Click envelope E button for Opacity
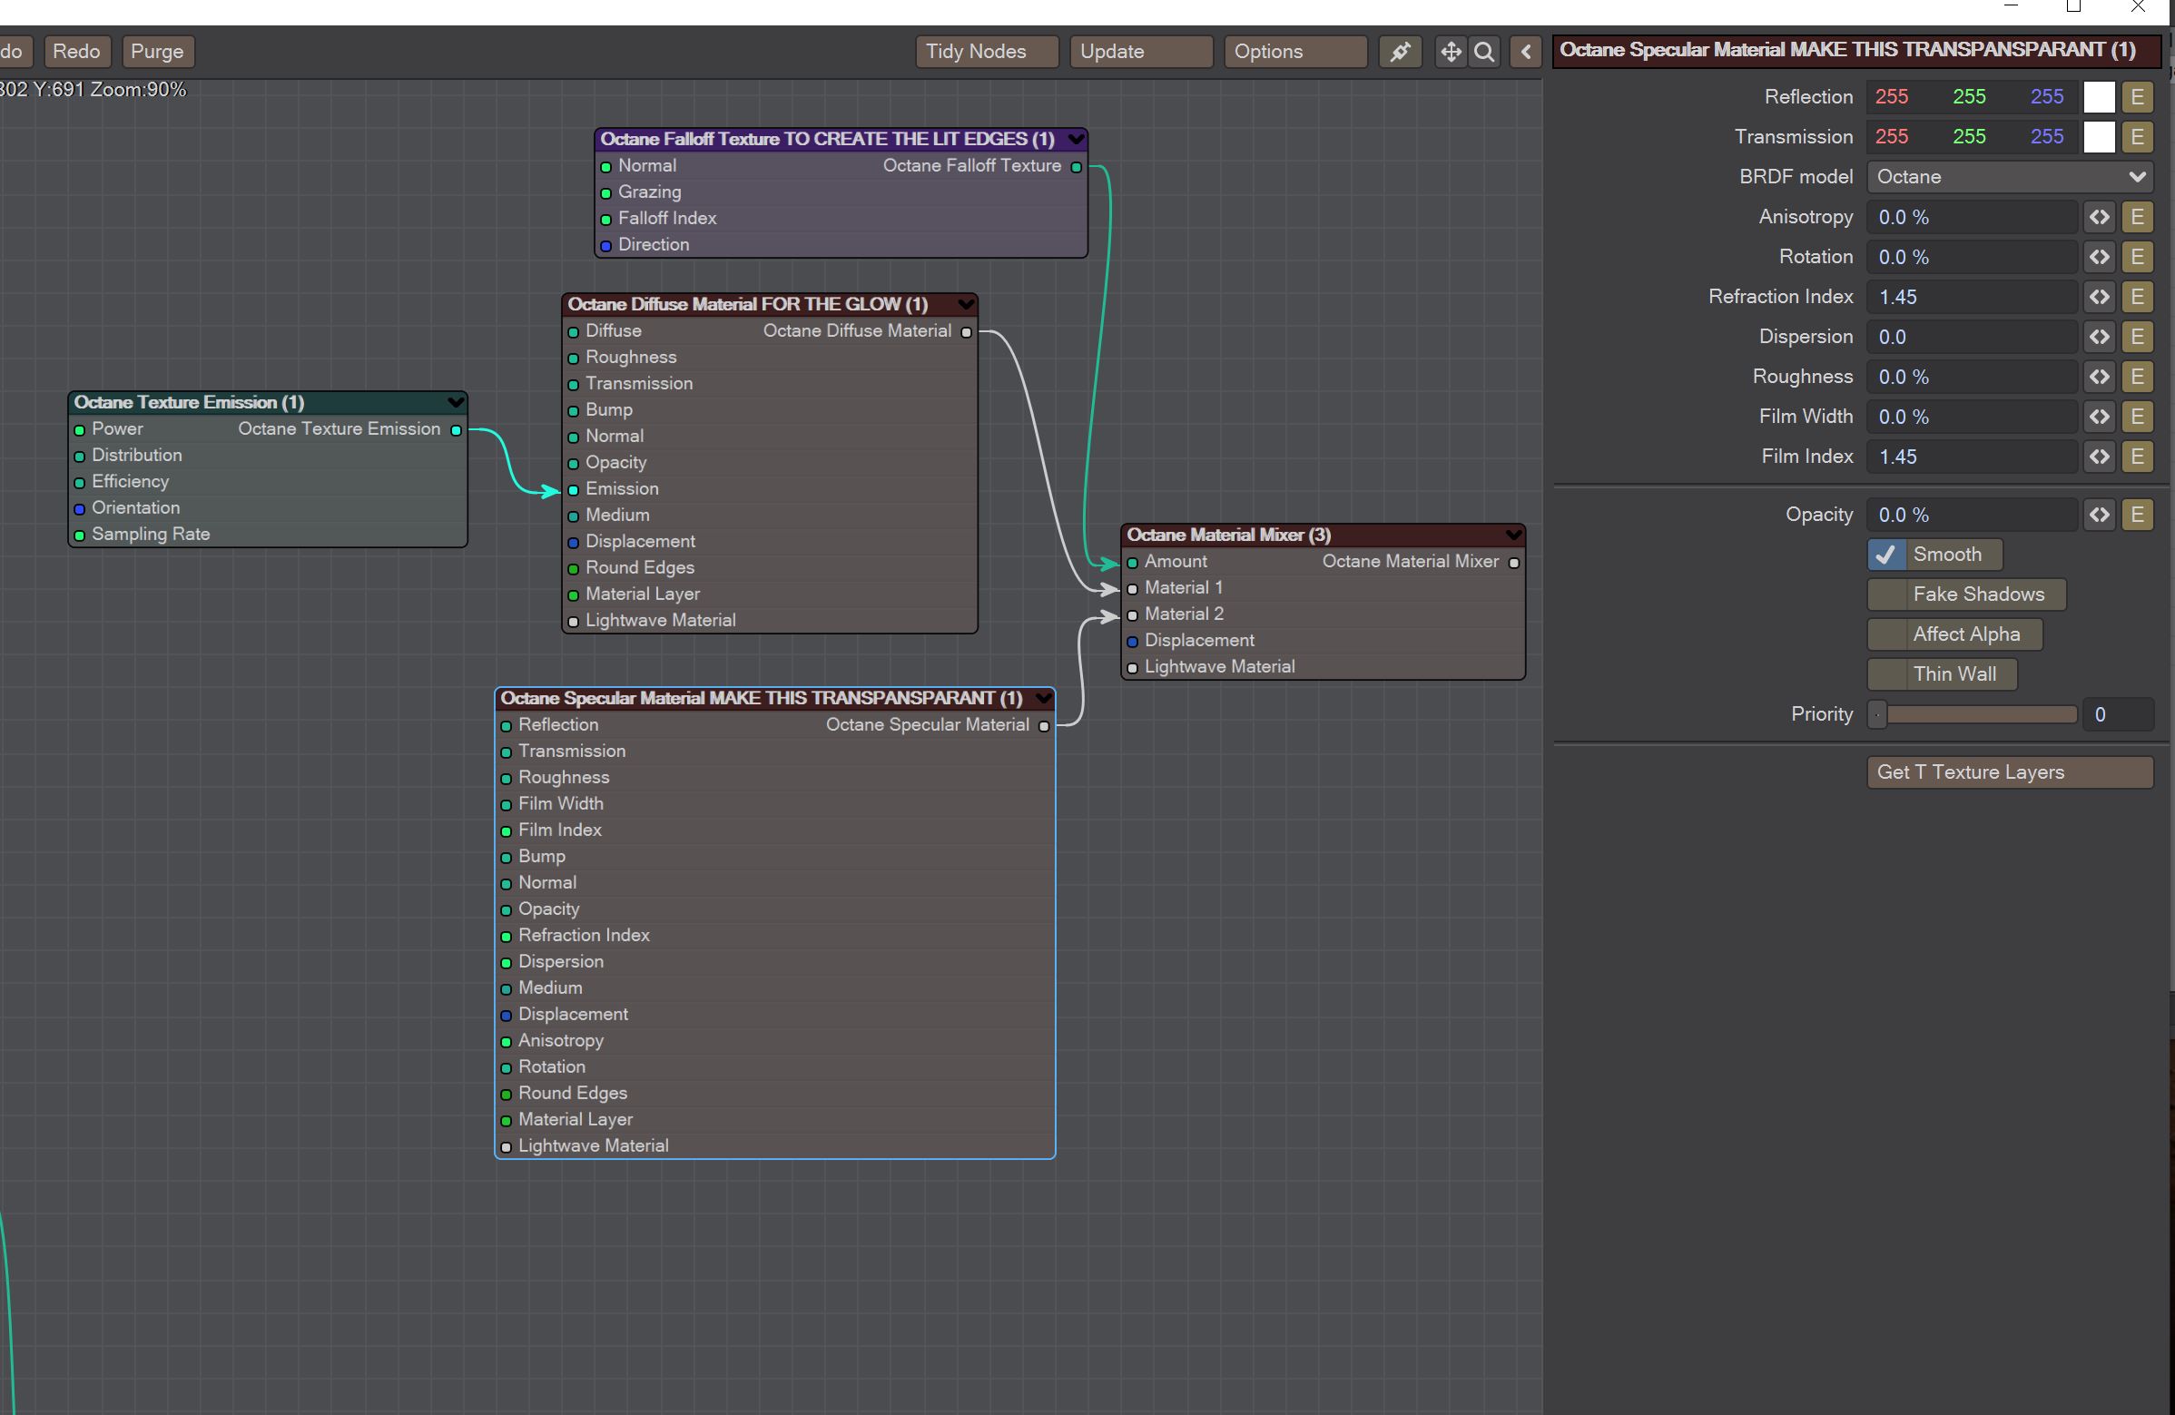Image resolution: width=2175 pixels, height=1415 pixels. click(x=2137, y=516)
